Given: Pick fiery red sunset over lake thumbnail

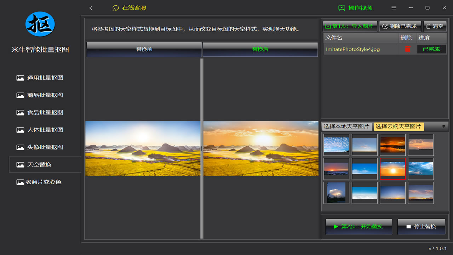Looking at the screenshot, I should pyautogui.click(x=393, y=145).
